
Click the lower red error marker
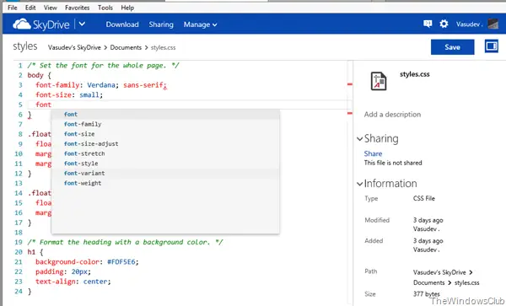(x=350, y=113)
